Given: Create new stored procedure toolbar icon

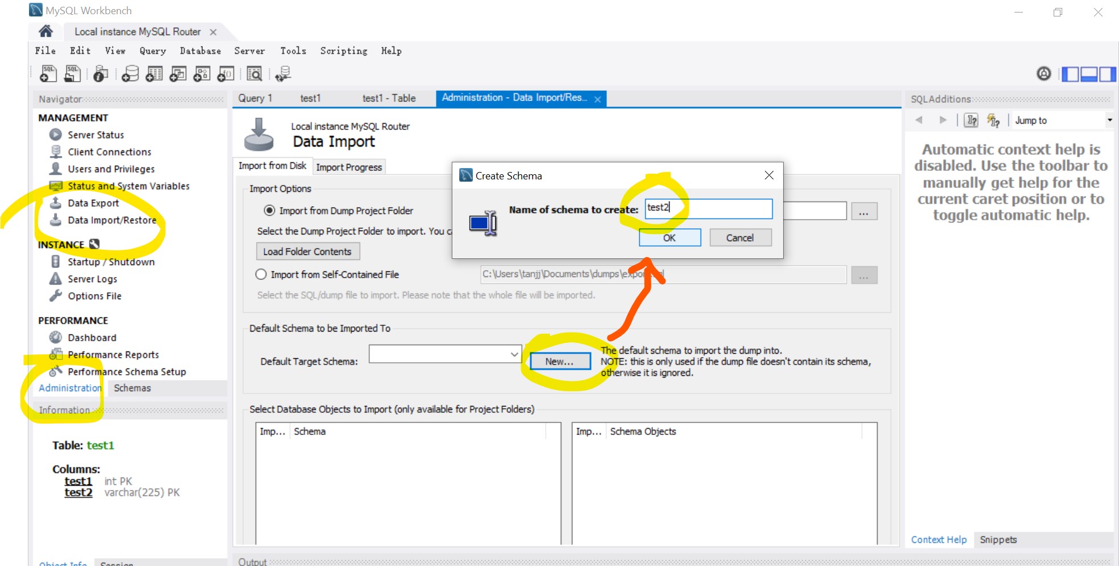Looking at the screenshot, I should pyautogui.click(x=202, y=74).
